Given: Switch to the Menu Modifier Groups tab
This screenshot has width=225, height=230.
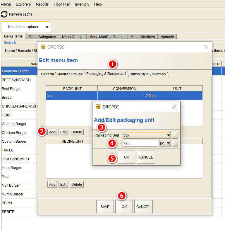Looking at the screenshot, I should coord(107,37).
